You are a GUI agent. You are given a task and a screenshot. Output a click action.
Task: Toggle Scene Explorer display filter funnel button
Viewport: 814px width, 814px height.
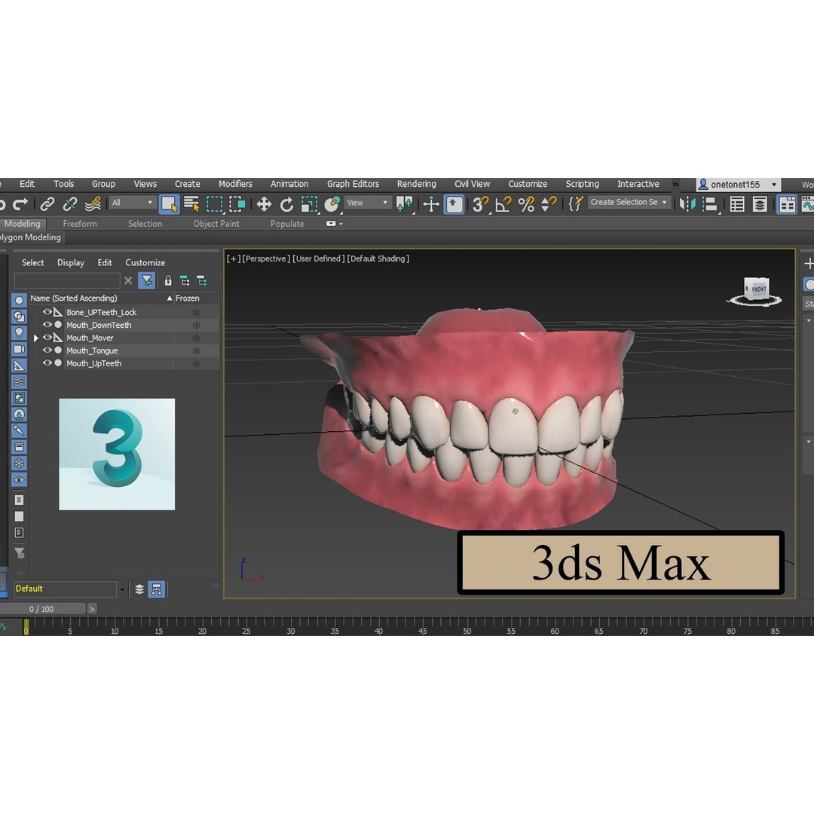pos(147,281)
